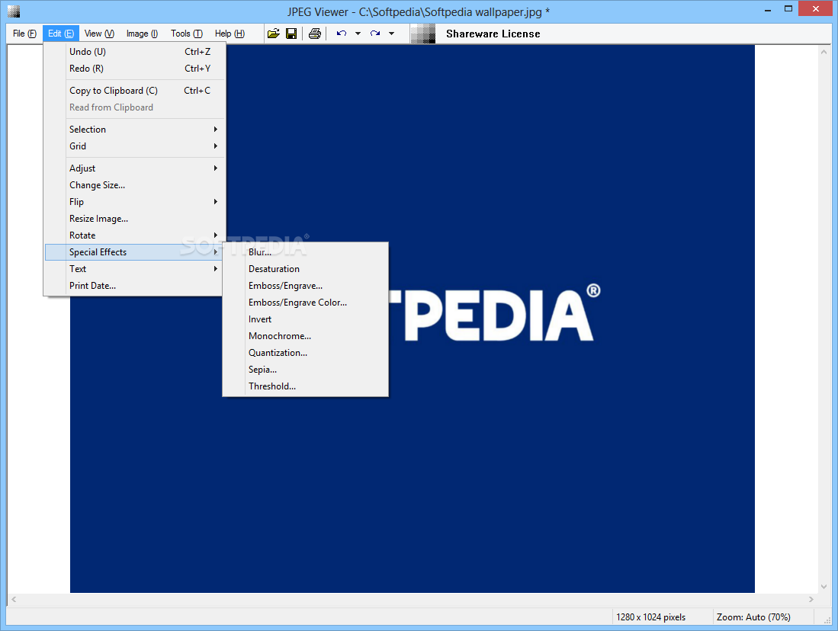Screen dimensions: 838x631
Task: Click the Print toolbar icon
Action: point(315,34)
